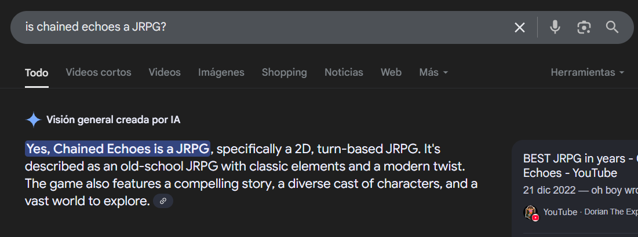Click the AI overview sparkle icon
The image size is (638, 237).
(34, 120)
